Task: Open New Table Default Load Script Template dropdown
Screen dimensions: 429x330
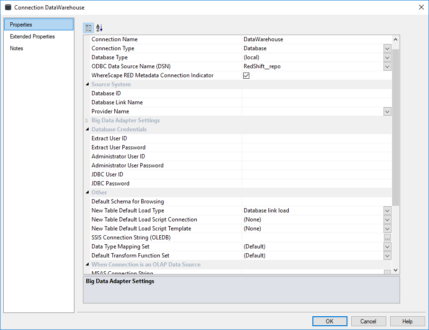Action: point(387,229)
